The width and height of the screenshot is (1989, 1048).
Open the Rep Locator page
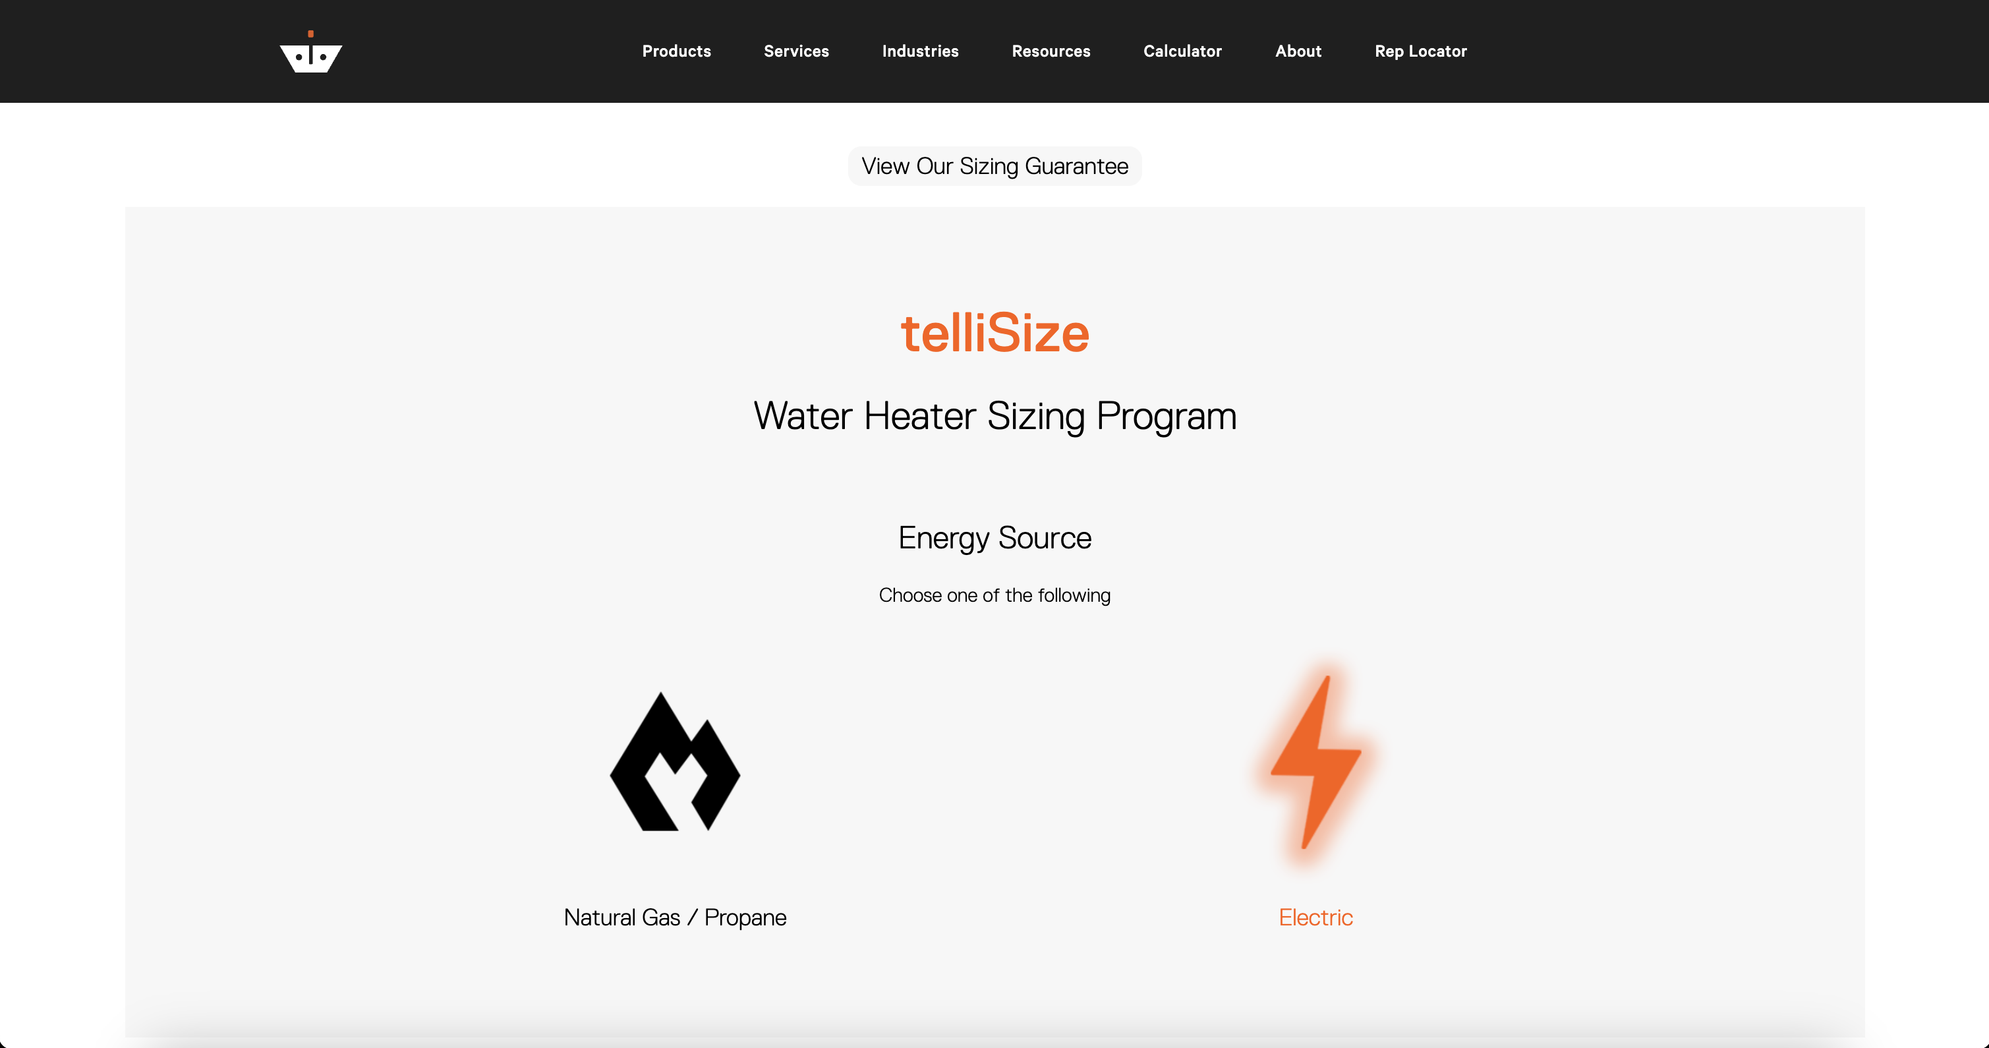(1421, 51)
